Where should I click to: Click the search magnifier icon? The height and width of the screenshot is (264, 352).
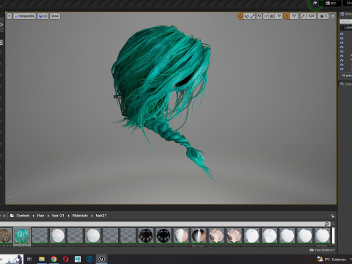click(326, 224)
